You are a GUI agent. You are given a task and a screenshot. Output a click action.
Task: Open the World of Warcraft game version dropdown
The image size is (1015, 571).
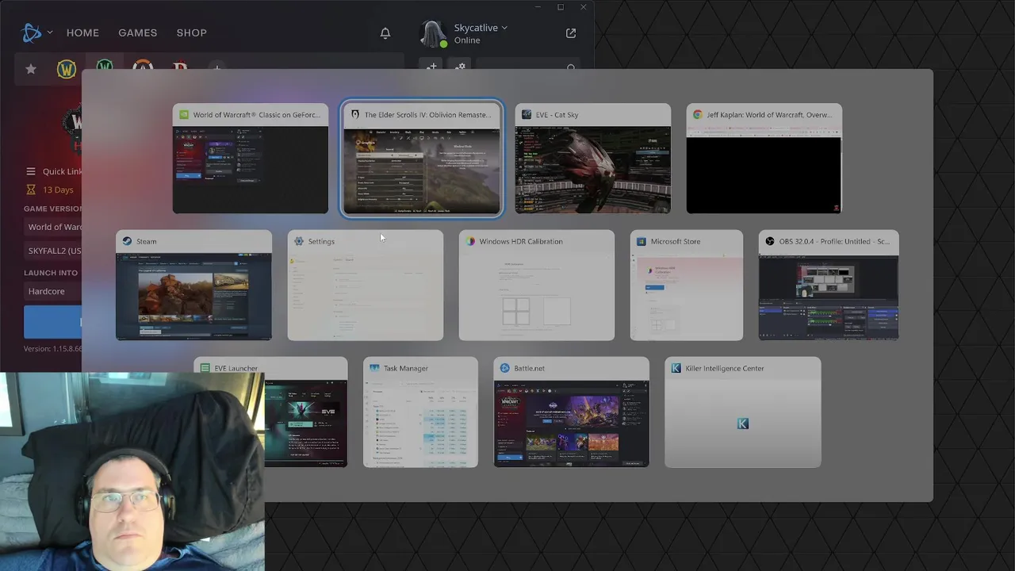coord(53,227)
